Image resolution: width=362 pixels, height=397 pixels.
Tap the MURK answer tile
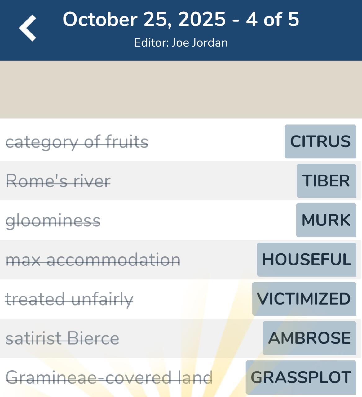pyautogui.click(x=326, y=220)
